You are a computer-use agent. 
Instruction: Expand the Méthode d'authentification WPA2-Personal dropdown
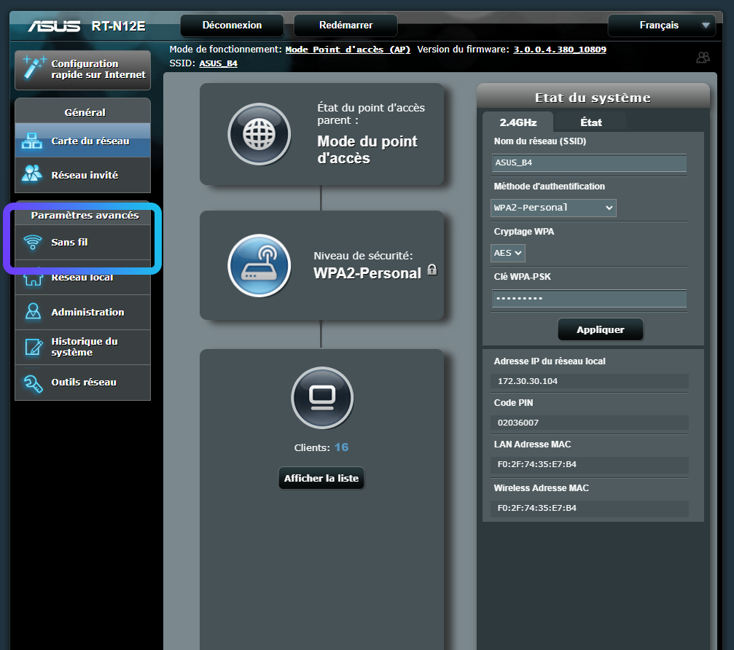pyautogui.click(x=553, y=208)
